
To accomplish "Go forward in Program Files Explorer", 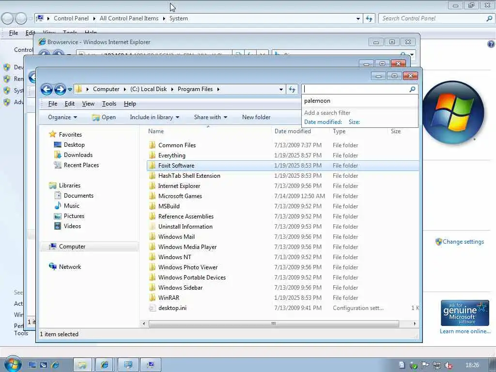I will (60, 90).
